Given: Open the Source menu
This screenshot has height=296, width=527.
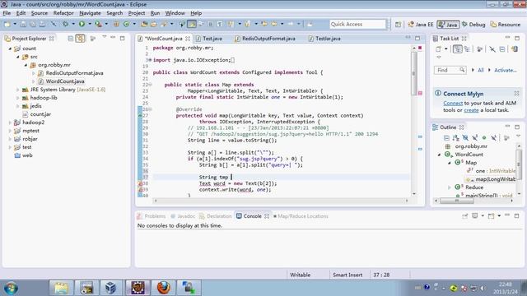Looking at the screenshot, I should pos(40,13).
